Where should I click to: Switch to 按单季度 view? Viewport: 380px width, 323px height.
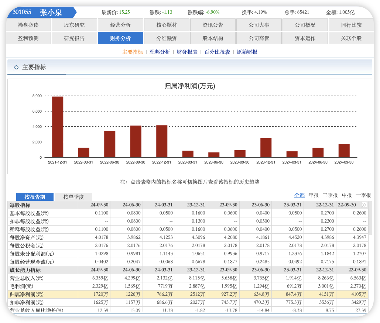tap(73, 197)
